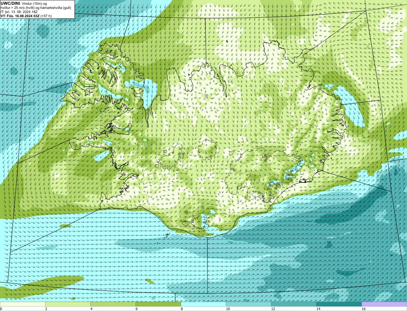
Task: Click the light green 2–4 legend swatch
Action: 68,304
